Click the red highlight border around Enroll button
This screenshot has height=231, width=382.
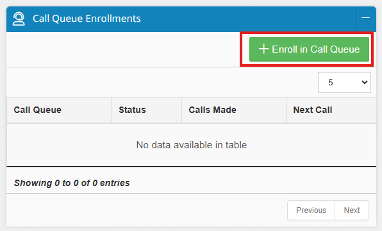[306, 33]
